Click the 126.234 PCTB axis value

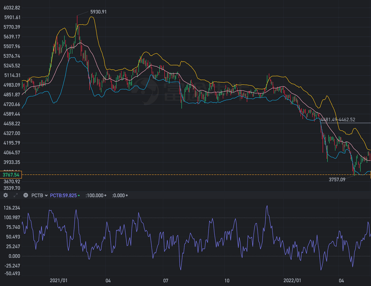pos(13,208)
